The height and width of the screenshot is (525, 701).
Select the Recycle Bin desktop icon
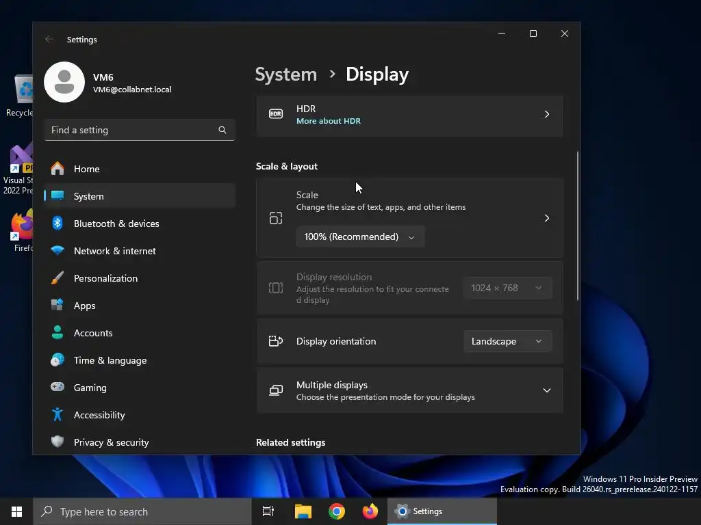(20, 96)
